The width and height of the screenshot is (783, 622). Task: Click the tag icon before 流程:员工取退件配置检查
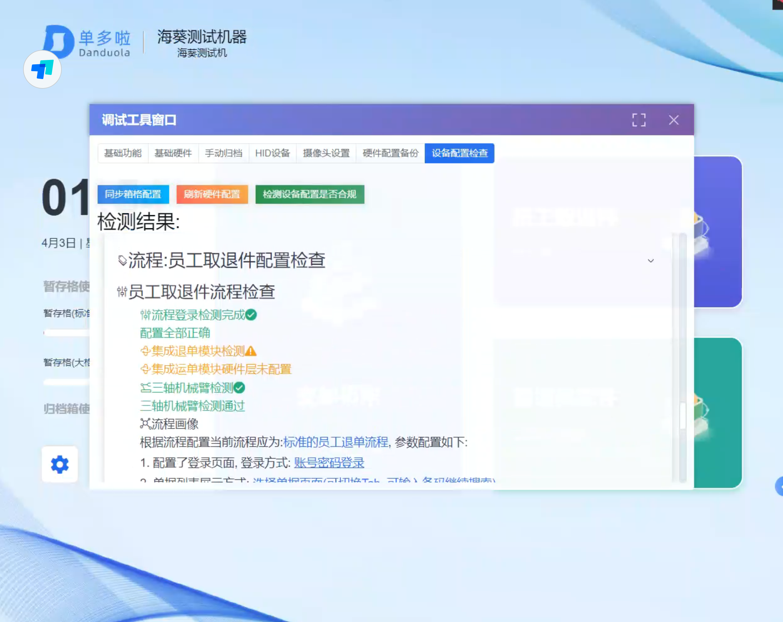coord(122,260)
